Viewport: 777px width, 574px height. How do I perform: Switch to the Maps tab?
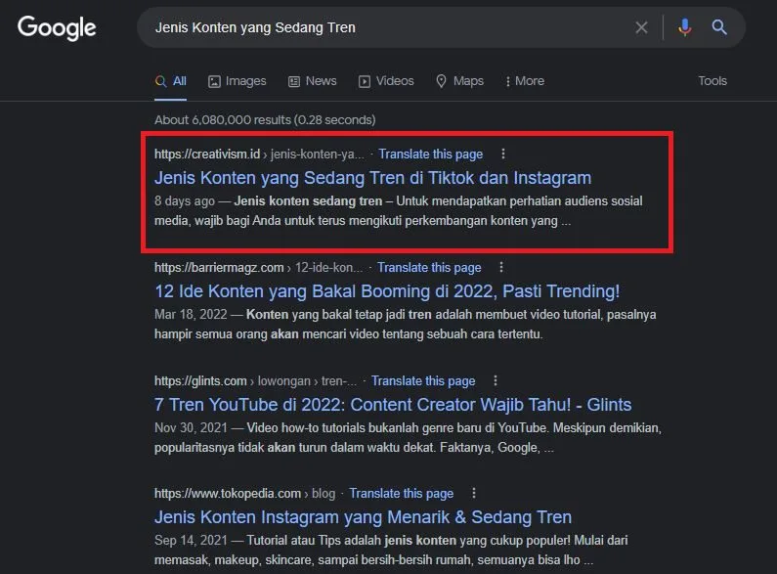click(459, 81)
